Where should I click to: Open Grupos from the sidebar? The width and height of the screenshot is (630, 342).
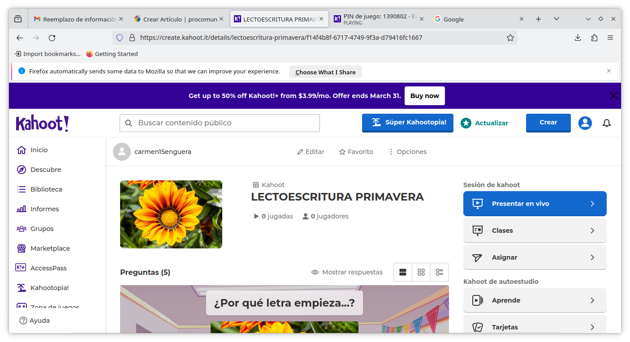[21, 228]
